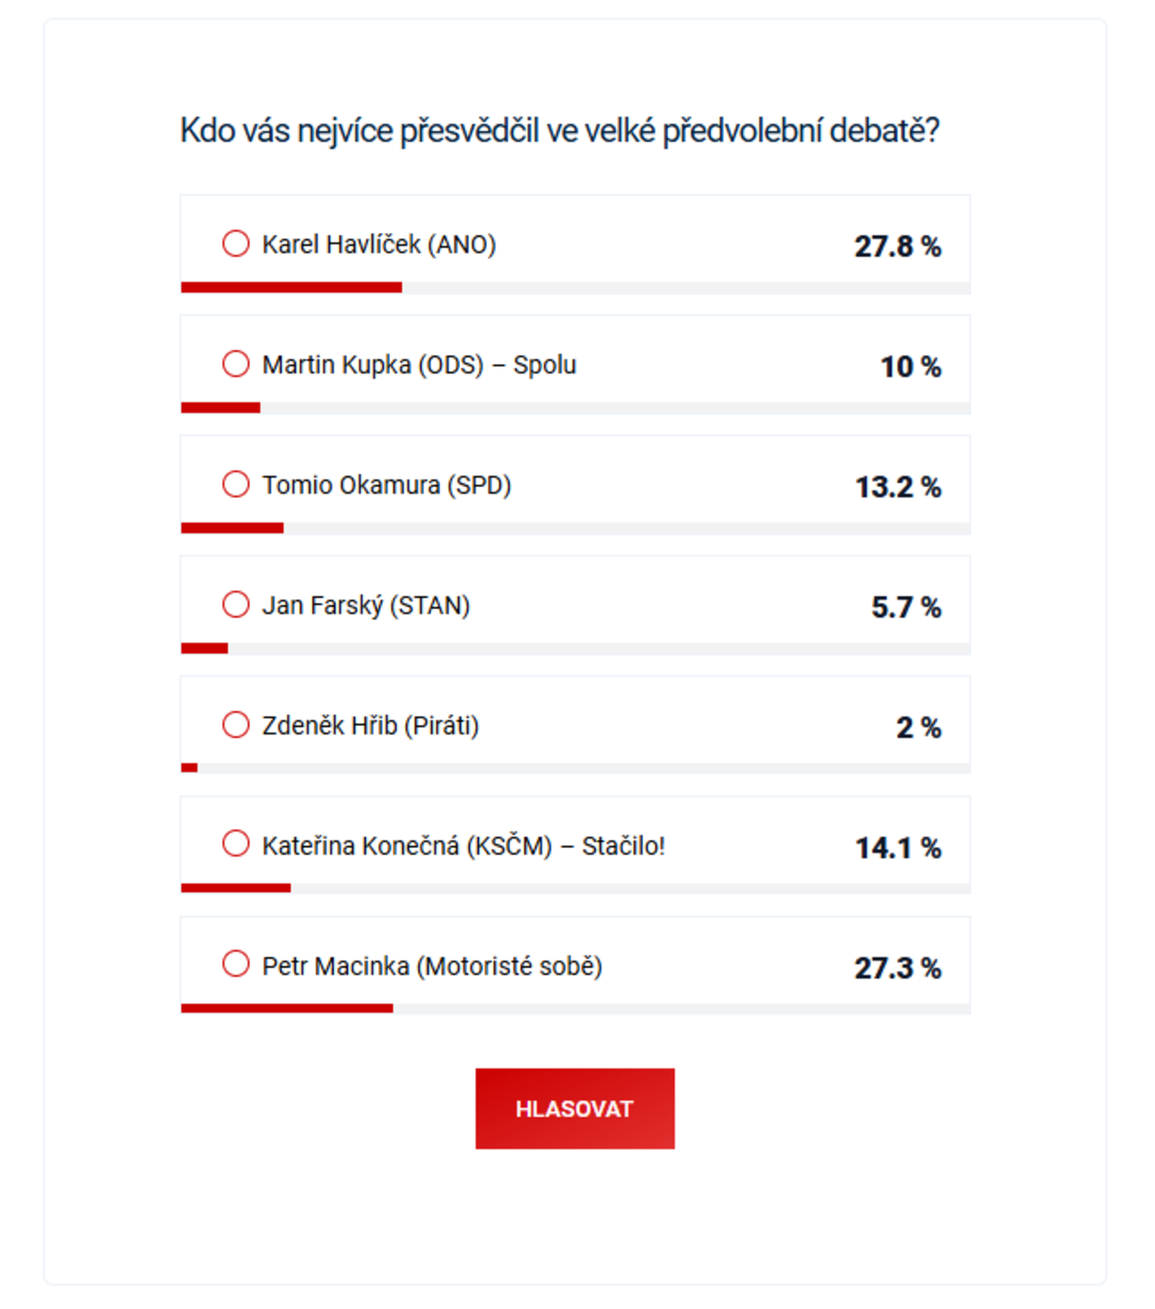The width and height of the screenshot is (1155, 1309).
Task: Click the Zdeněk Hřib (Piráti) text label
Action: [371, 726]
